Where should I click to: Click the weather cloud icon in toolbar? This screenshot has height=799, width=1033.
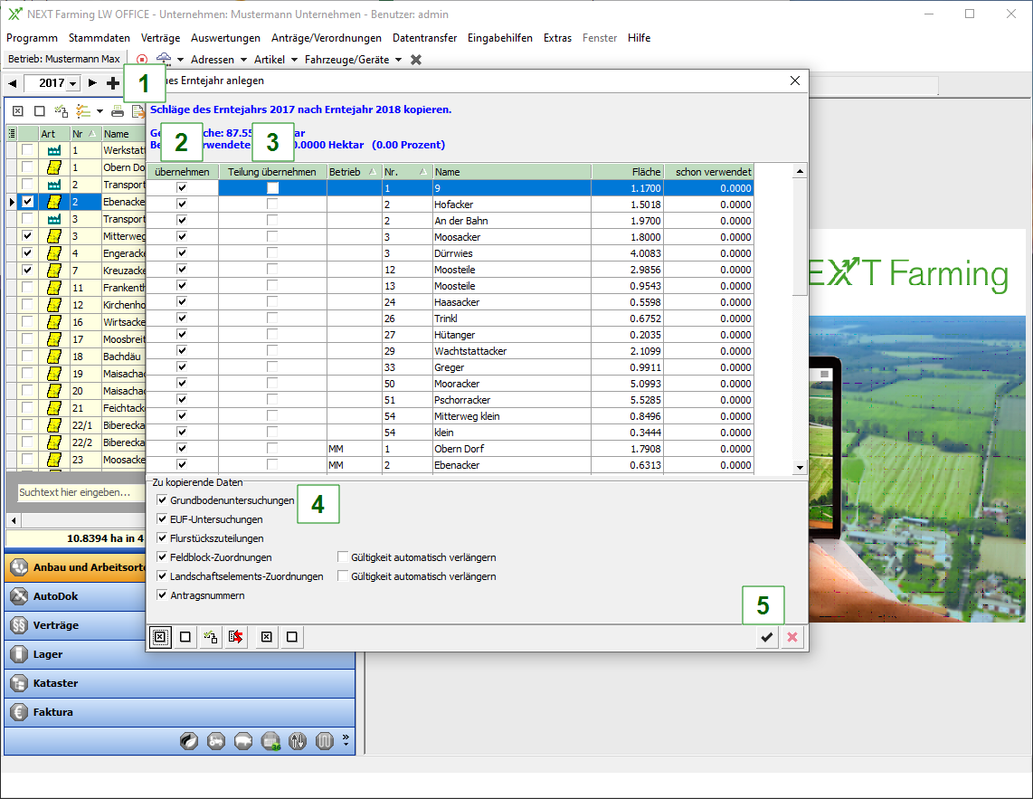(164, 60)
